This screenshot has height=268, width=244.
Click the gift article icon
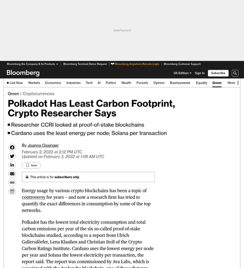point(12,191)
